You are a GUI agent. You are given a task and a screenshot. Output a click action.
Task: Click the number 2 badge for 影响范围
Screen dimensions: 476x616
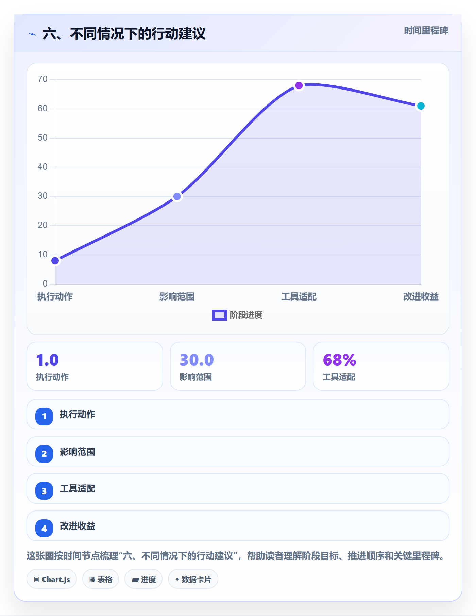pos(44,454)
